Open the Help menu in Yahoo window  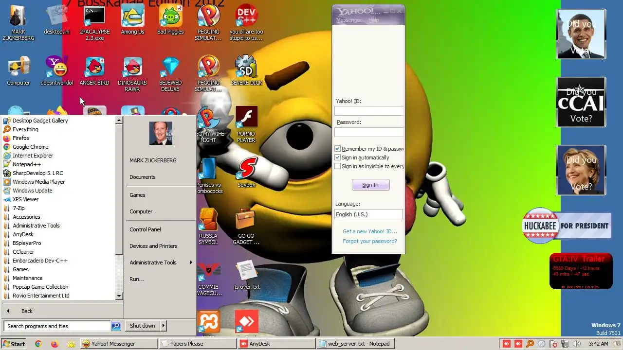[374, 20]
